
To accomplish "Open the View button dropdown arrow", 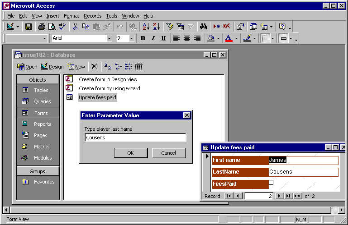I will pos(18,27).
